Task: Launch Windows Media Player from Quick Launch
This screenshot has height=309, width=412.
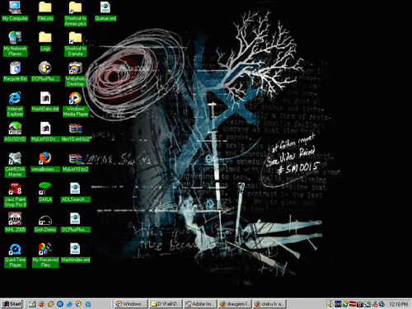Action: 79,304
